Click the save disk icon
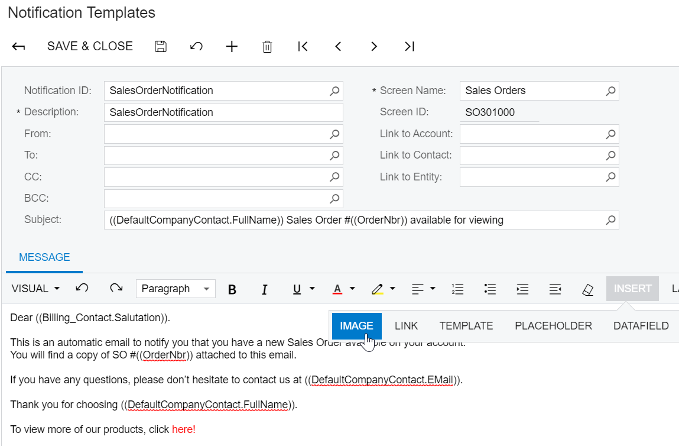This screenshot has width=679, height=446. tap(161, 47)
